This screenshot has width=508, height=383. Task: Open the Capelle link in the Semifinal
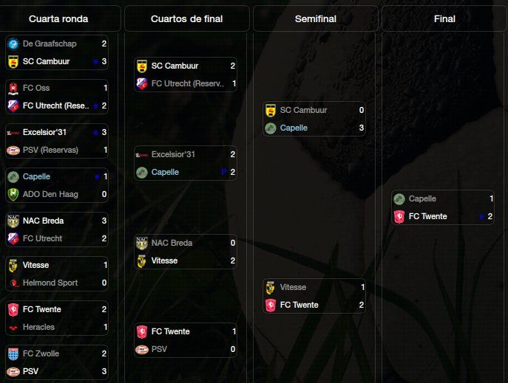(294, 128)
